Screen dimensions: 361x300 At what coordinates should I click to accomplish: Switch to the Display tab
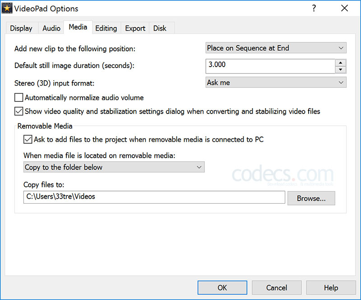pos(21,28)
